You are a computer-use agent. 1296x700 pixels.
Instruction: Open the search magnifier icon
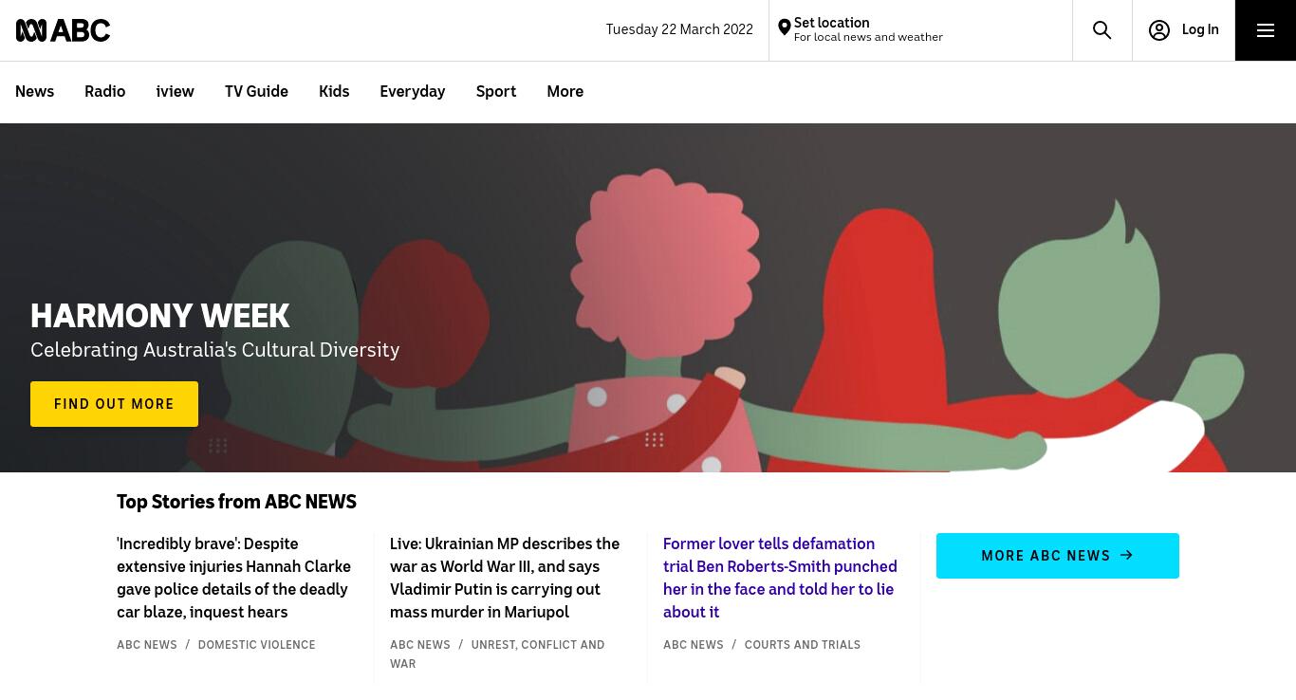[x=1102, y=30]
